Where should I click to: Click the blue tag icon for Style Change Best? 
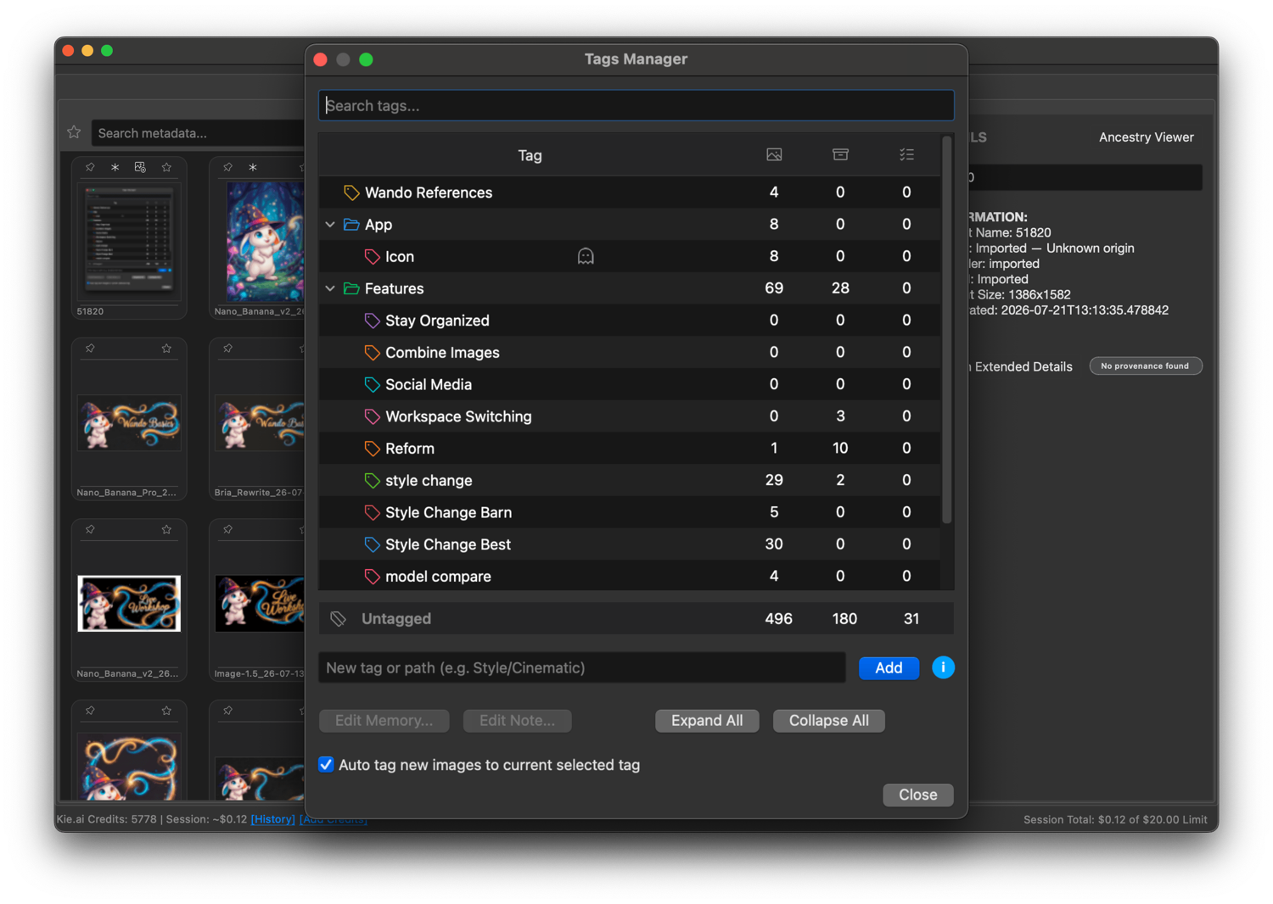coord(372,544)
